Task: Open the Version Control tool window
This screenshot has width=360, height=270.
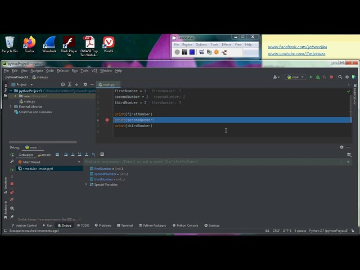Action: tap(24, 226)
